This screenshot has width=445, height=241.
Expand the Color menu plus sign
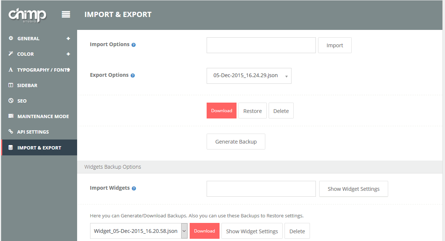[x=68, y=54]
